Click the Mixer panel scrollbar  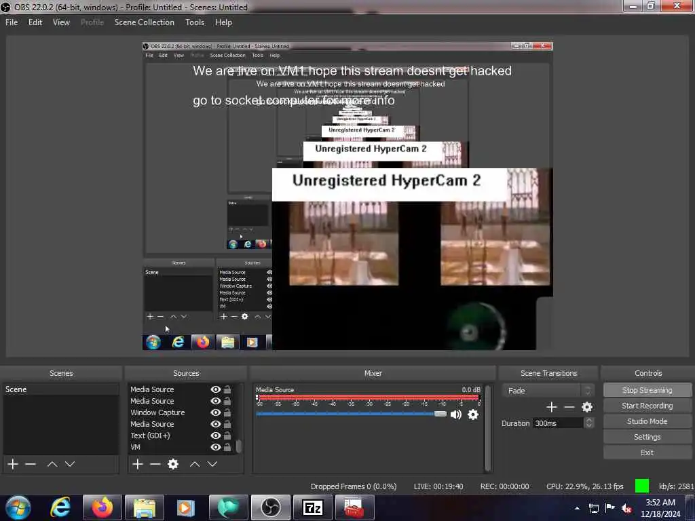coord(487,427)
